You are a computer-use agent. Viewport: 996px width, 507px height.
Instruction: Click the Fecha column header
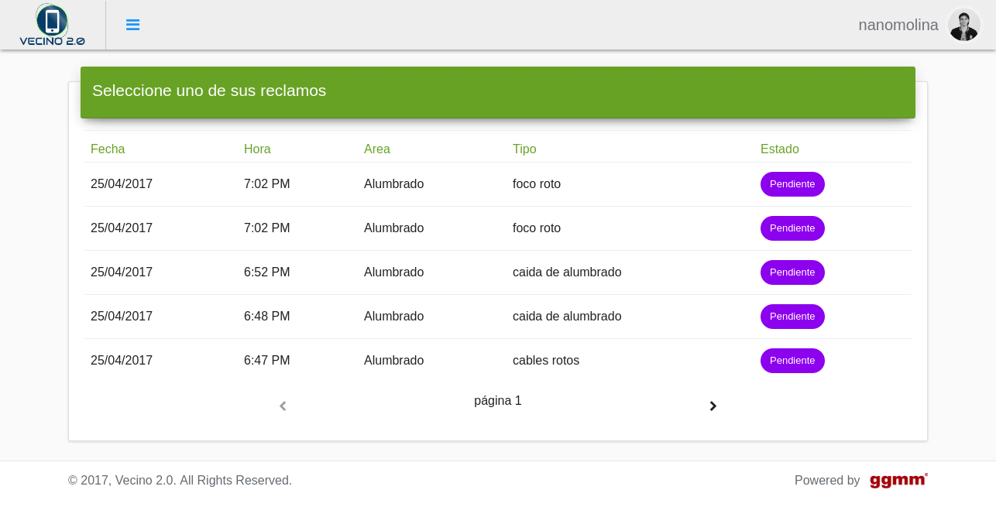108,149
